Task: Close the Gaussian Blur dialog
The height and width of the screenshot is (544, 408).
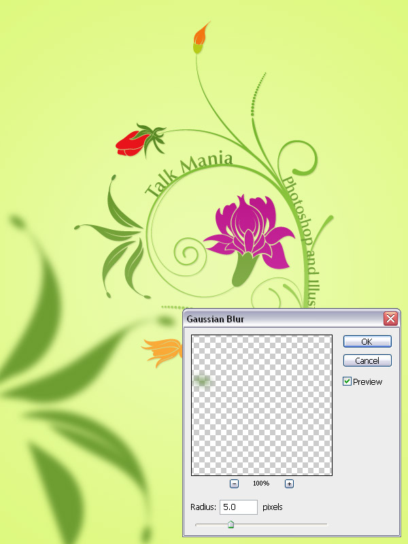Action: 390,318
